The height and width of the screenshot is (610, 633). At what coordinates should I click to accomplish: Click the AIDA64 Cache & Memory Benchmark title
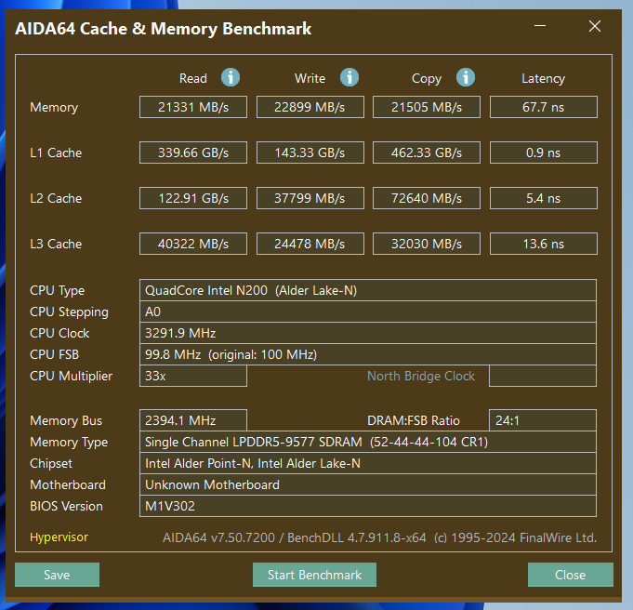[x=163, y=29]
